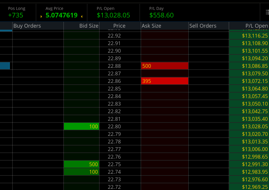Select the 100 bid size at 22.80
This screenshot has height=190, width=269.
click(x=82, y=127)
